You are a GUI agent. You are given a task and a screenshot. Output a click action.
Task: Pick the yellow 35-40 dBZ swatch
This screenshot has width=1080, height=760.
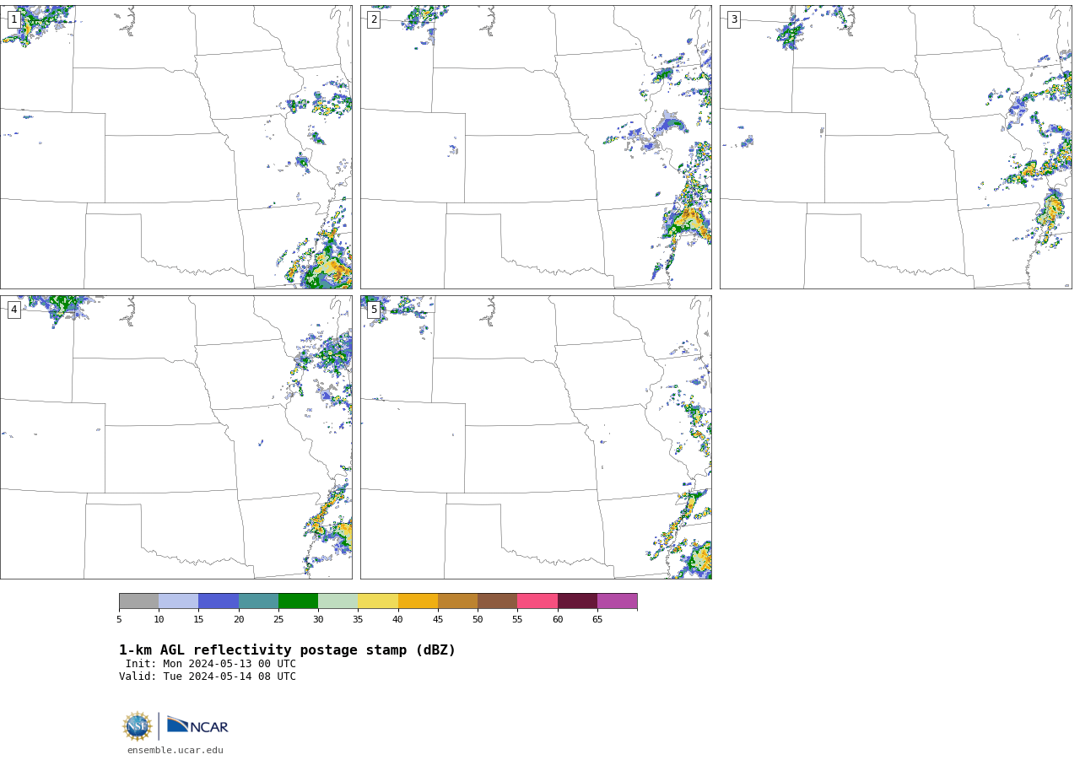(x=378, y=601)
